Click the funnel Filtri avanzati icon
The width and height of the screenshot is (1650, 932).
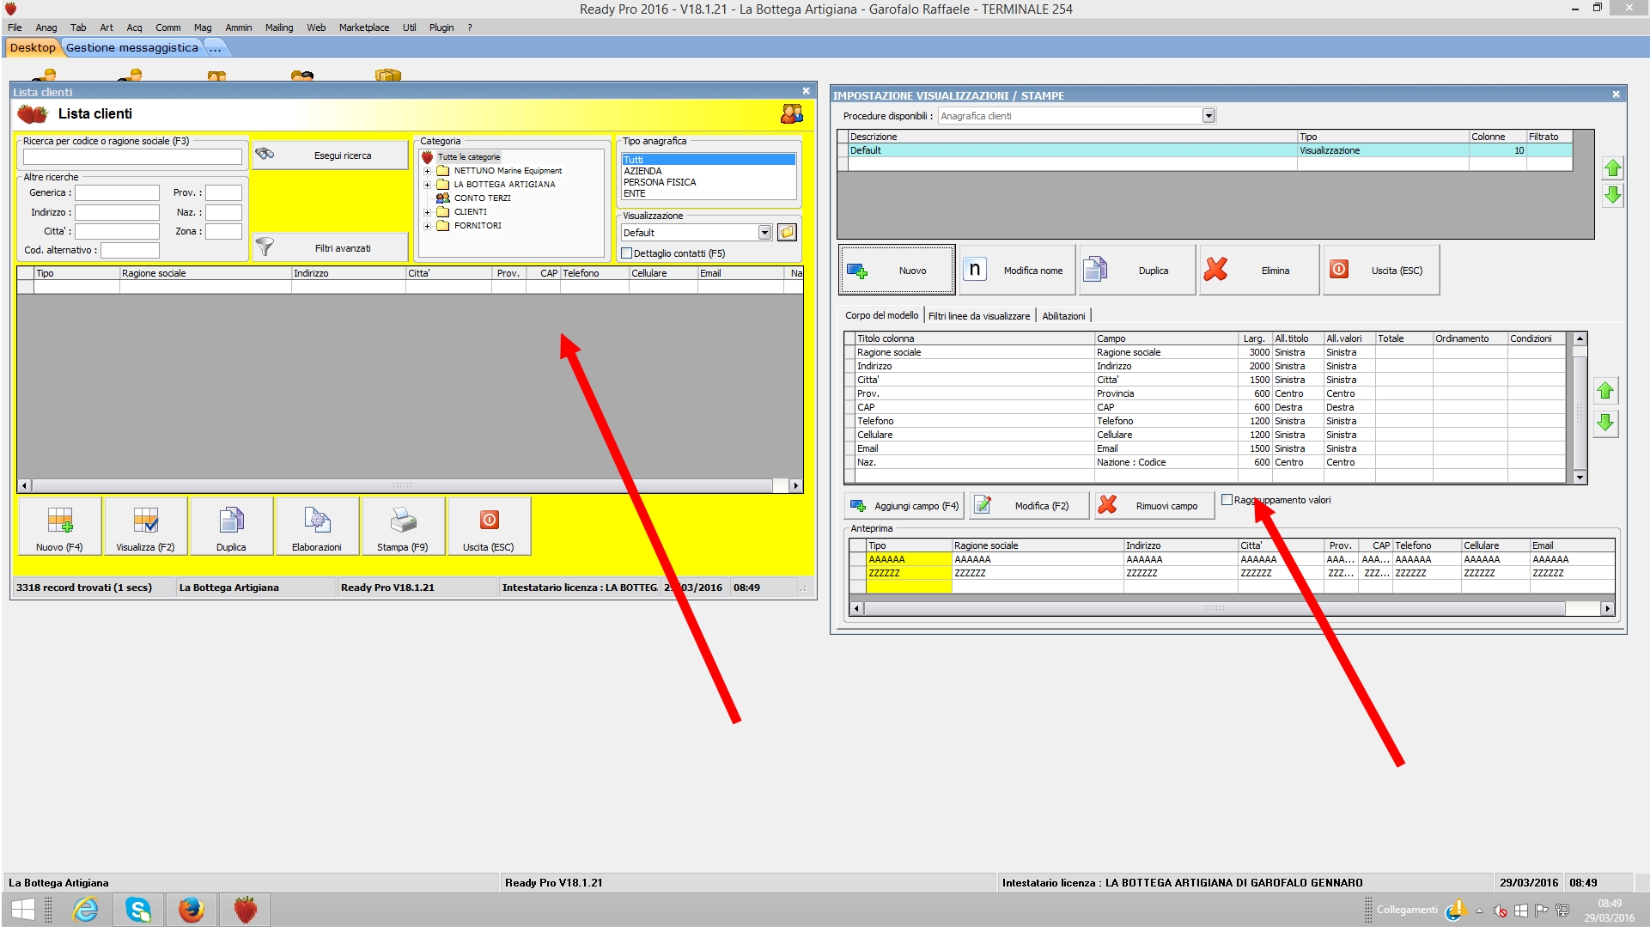[265, 247]
